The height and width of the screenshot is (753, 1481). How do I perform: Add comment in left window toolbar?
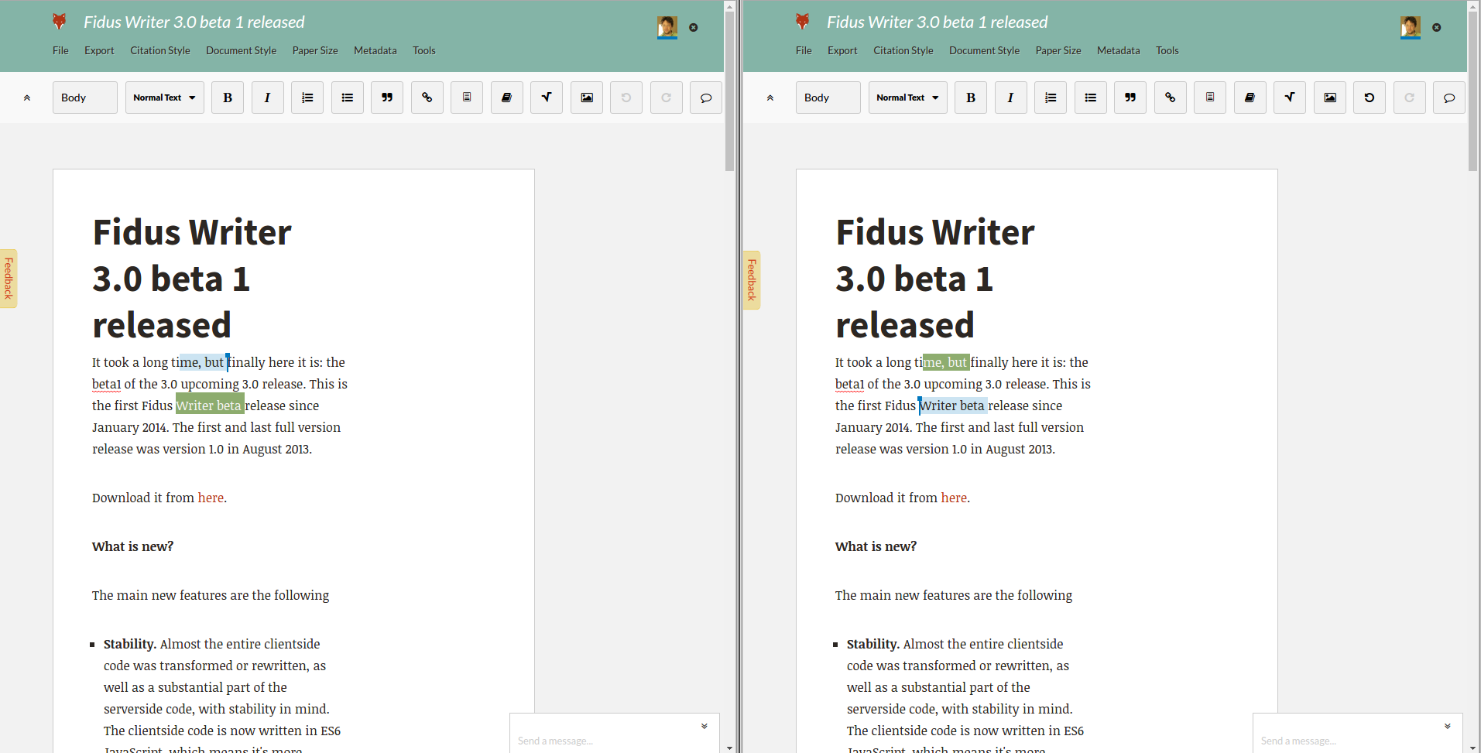[706, 98]
